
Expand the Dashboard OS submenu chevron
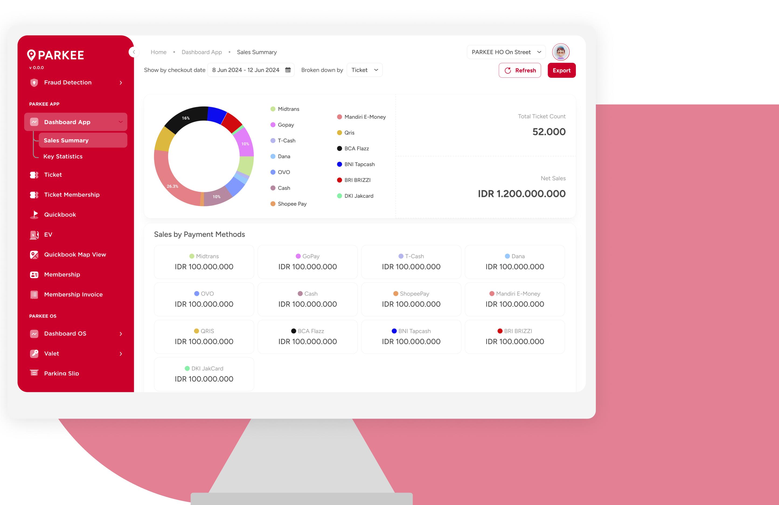[121, 334]
